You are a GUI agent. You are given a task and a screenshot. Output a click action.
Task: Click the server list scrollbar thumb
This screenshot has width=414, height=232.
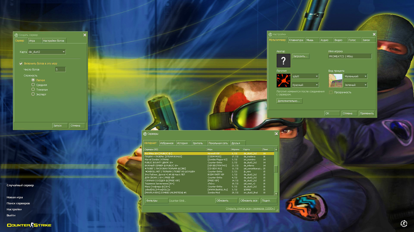point(276,169)
